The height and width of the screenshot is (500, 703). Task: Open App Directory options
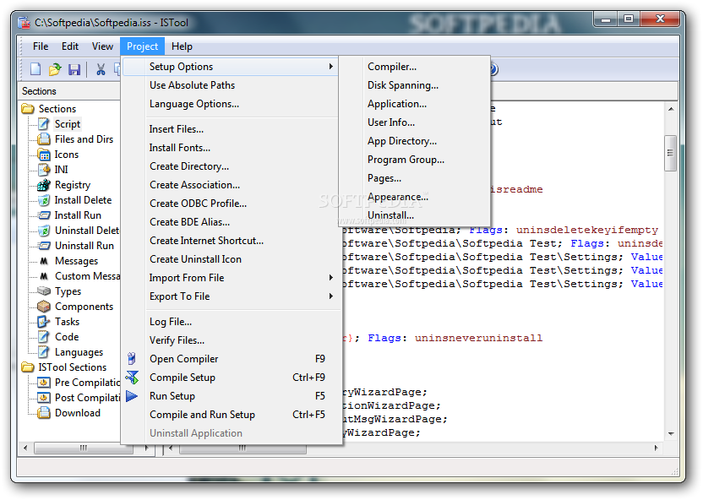pos(414,141)
